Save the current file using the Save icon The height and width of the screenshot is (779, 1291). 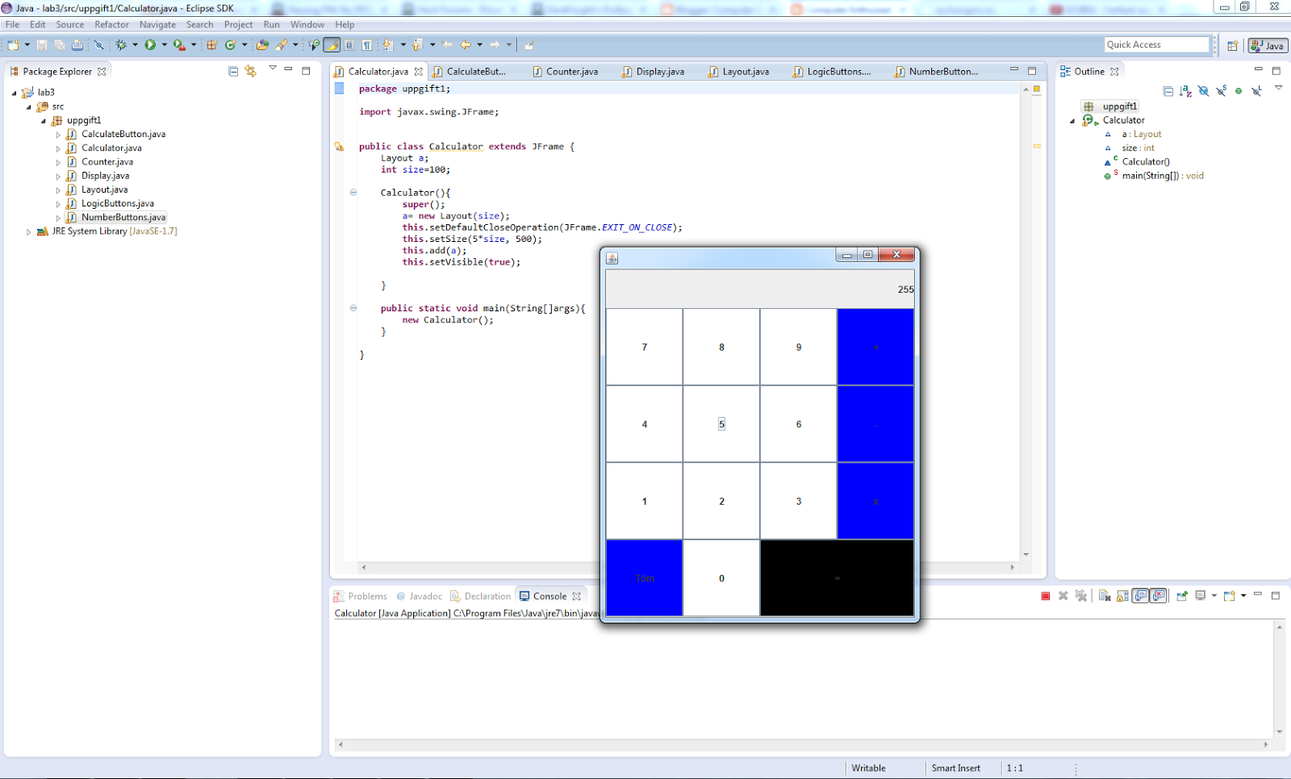[x=42, y=44]
